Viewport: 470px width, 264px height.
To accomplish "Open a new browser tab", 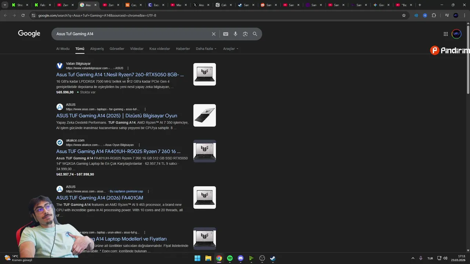I will pos(420,5).
